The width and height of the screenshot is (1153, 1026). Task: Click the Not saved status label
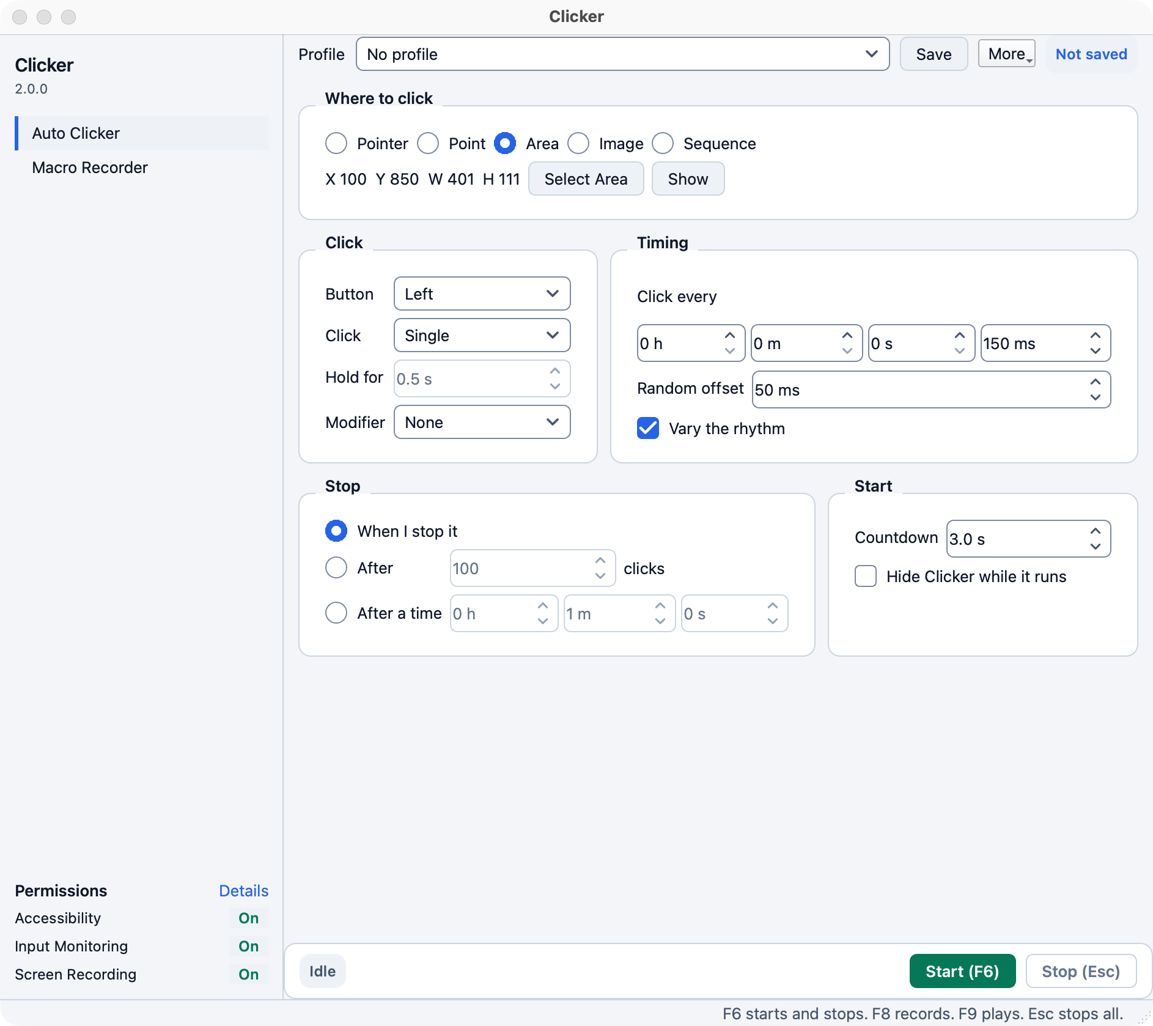[x=1091, y=54]
